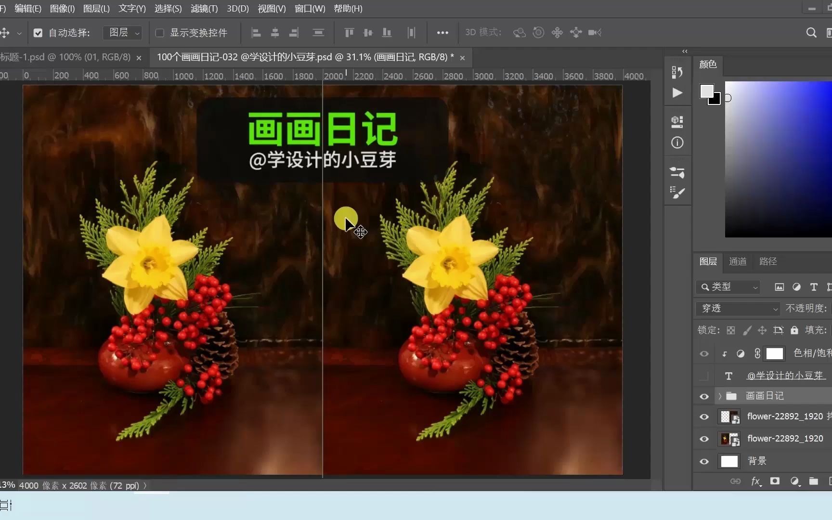Close the 100个画画日记-032 document tab
This screenshot has height=520, width=832.
462,58
